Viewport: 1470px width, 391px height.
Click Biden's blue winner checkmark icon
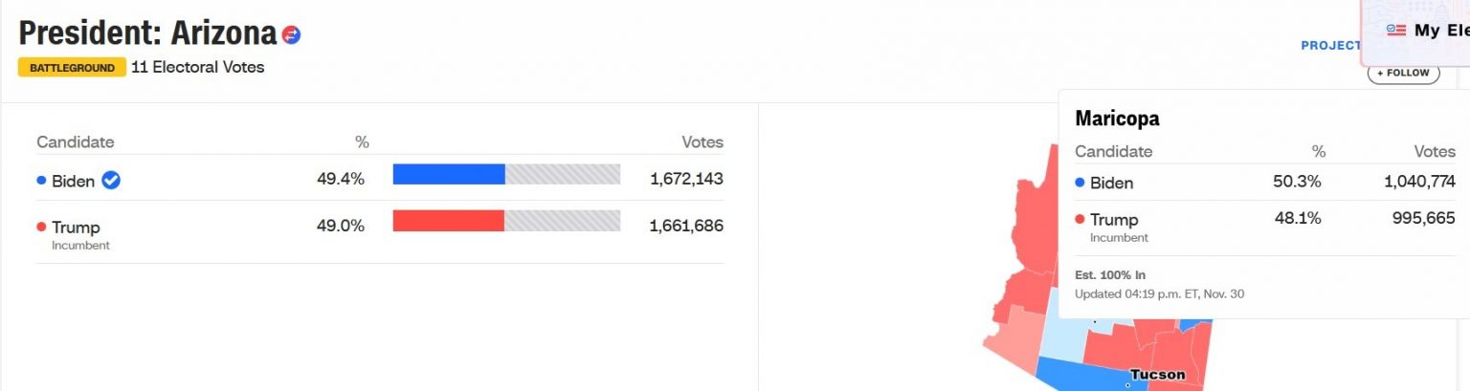coord(111,180)
